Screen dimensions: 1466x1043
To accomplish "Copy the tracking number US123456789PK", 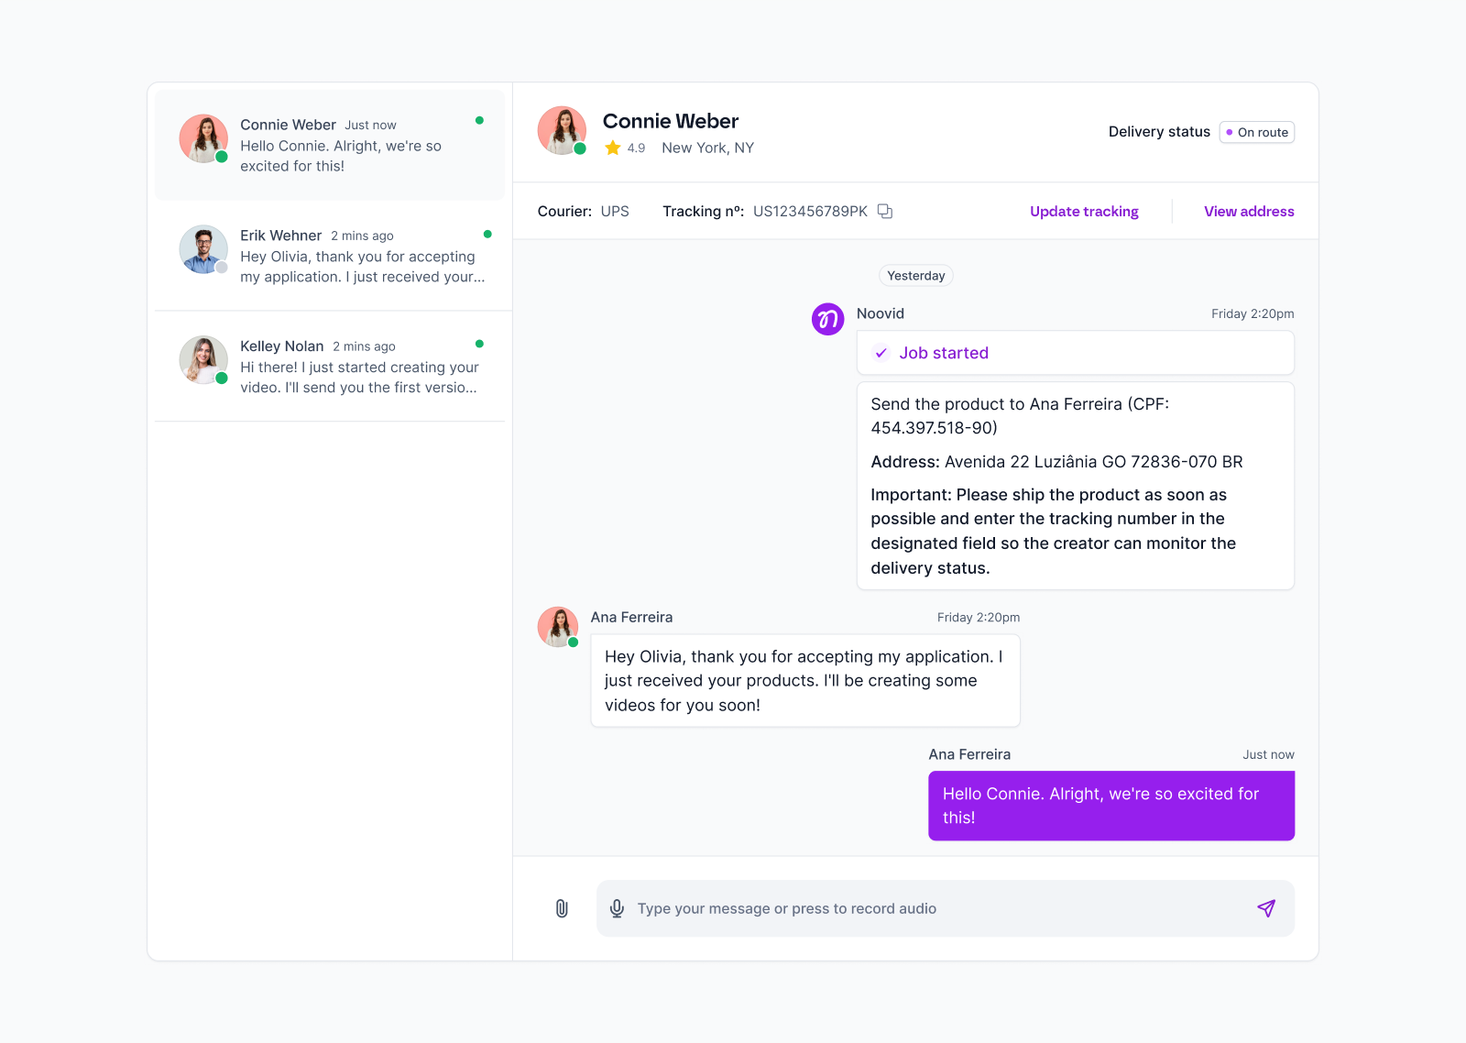I will 884,211.
